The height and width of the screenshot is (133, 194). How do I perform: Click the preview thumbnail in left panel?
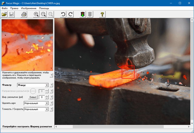click(x=27, y=45)
